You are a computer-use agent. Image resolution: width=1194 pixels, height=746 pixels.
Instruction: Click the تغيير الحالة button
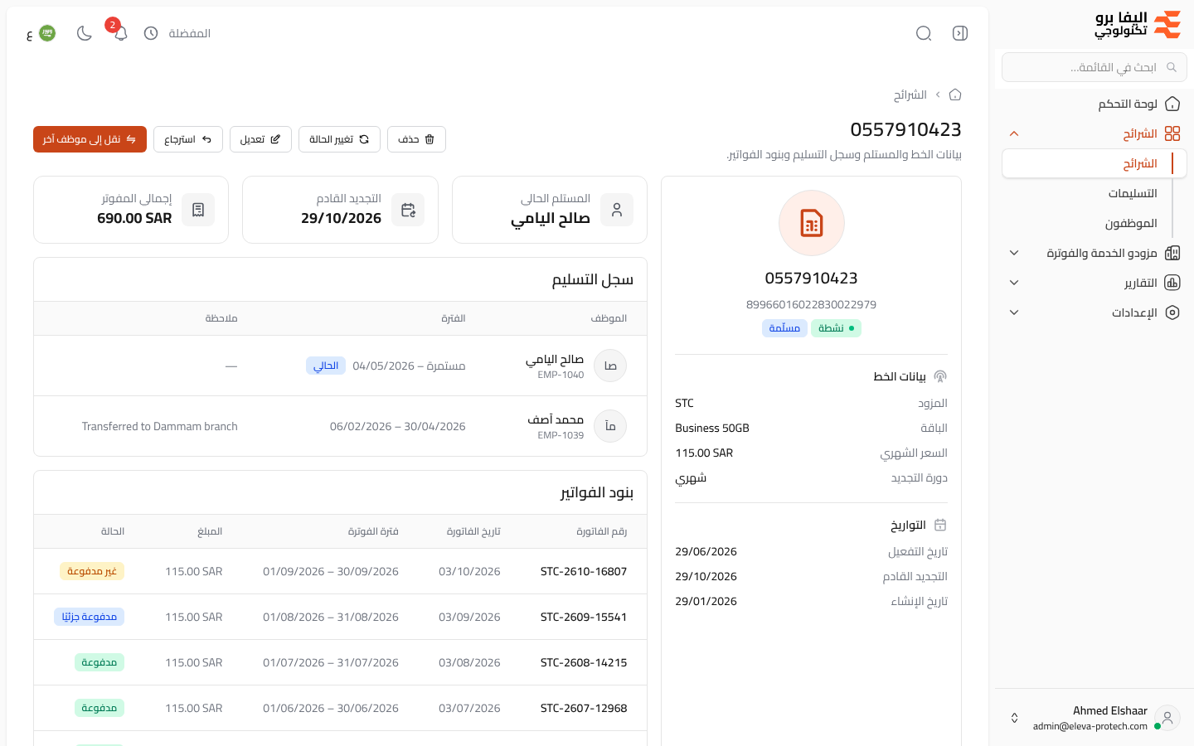coord(339,139)
